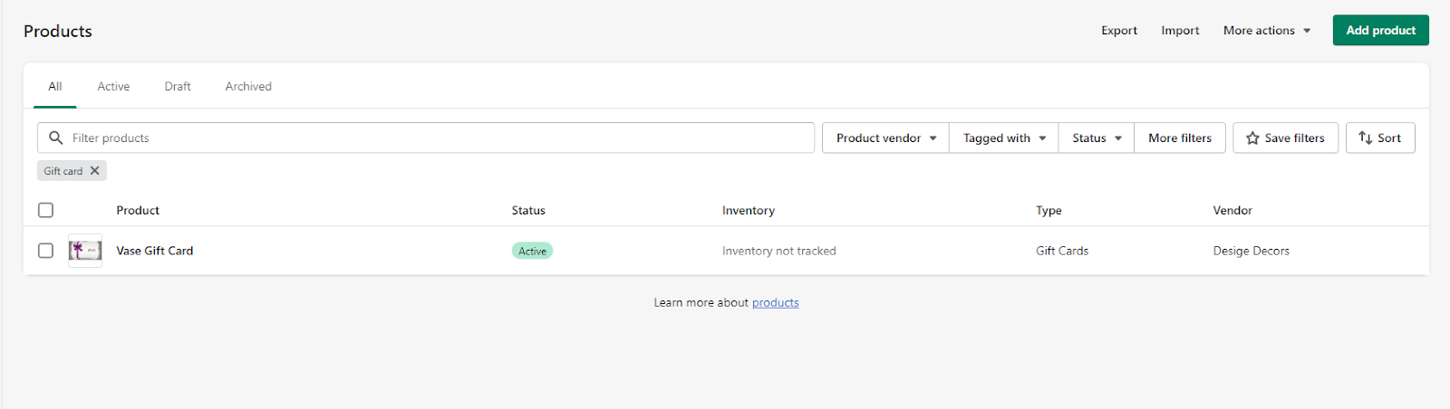
Task: Expand the Status filter dropdown
Action: pos(1096,138)
